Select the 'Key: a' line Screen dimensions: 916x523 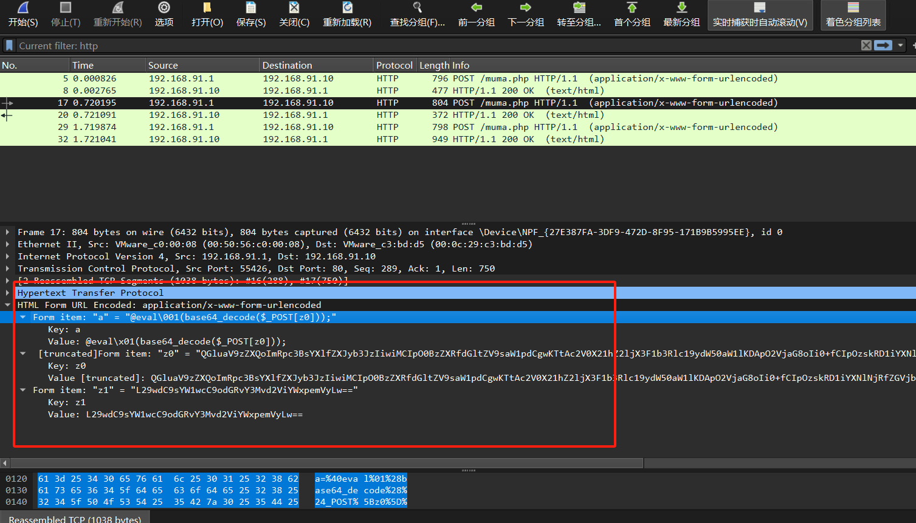point(64,329)
